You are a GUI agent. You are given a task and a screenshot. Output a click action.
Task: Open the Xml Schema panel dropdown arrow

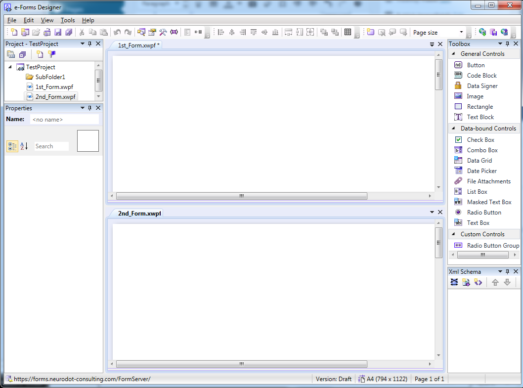(500, 271)
